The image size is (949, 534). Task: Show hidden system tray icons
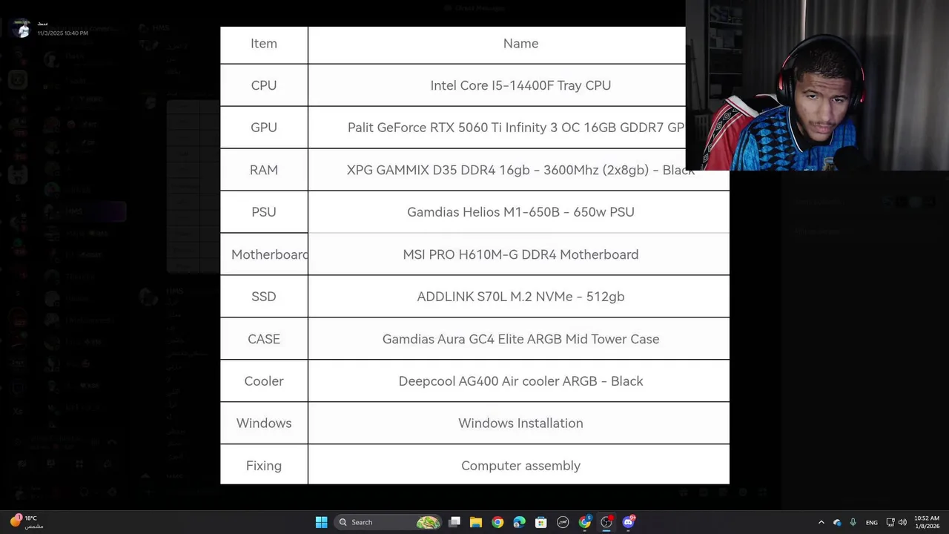point(821,522)
